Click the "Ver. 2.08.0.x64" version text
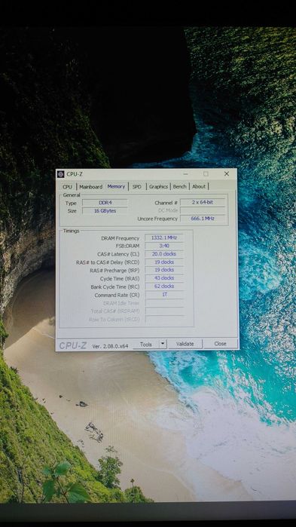This screenshot has width=296, height=527. pyautogui.click(x=110, y=346)
